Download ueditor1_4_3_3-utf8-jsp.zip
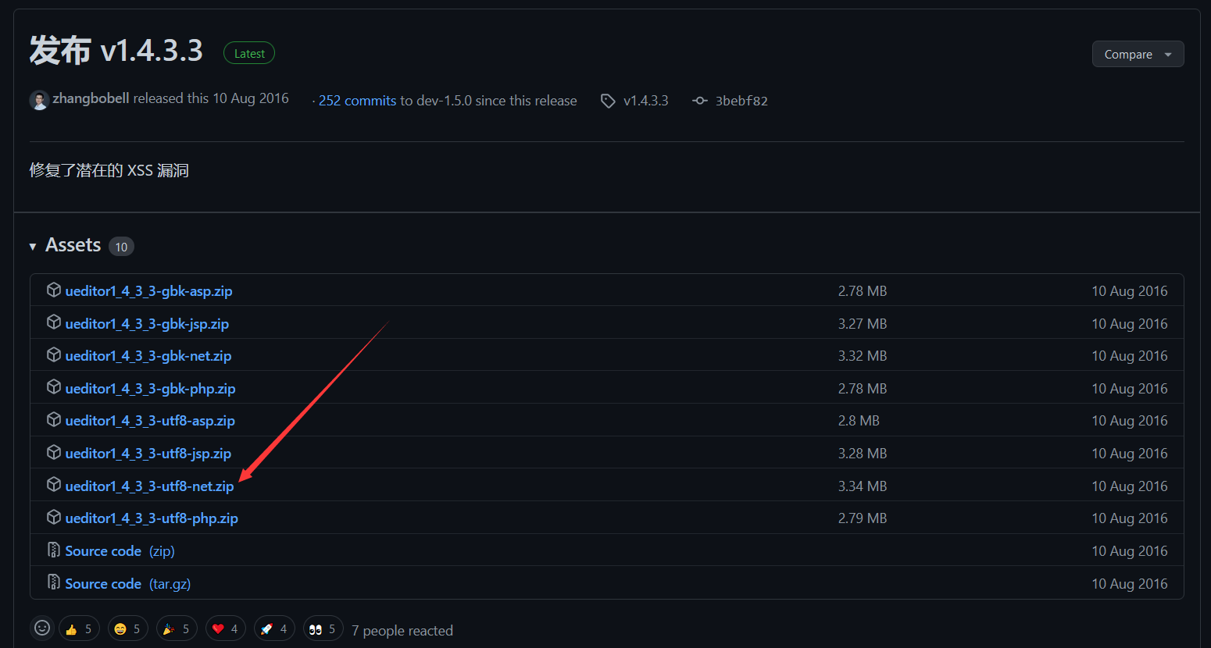 click(x=148, y=454)
